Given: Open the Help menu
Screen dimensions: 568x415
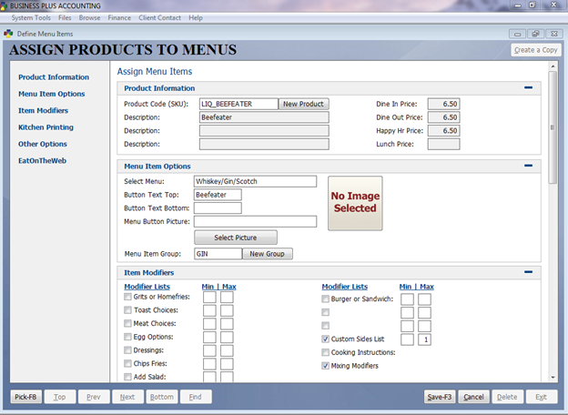Looking at the screenshot, I should [196, 17].
